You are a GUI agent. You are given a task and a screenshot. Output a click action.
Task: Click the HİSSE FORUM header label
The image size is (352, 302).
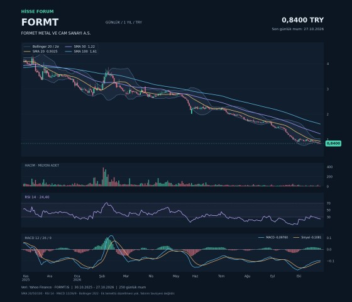(x=38, y=11)
